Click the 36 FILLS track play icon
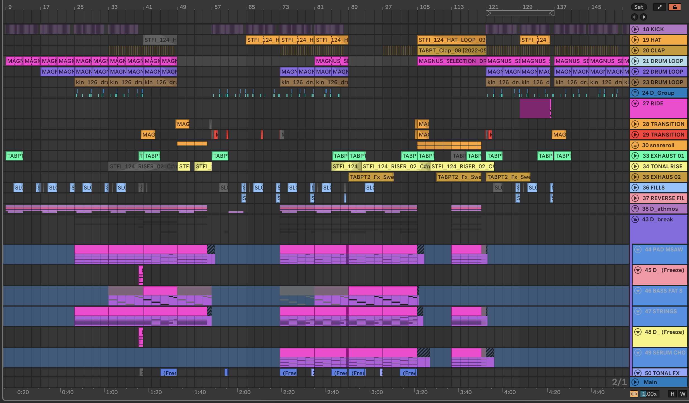The height and width of the screenshot is (403, 689). [x=635, y=188]
